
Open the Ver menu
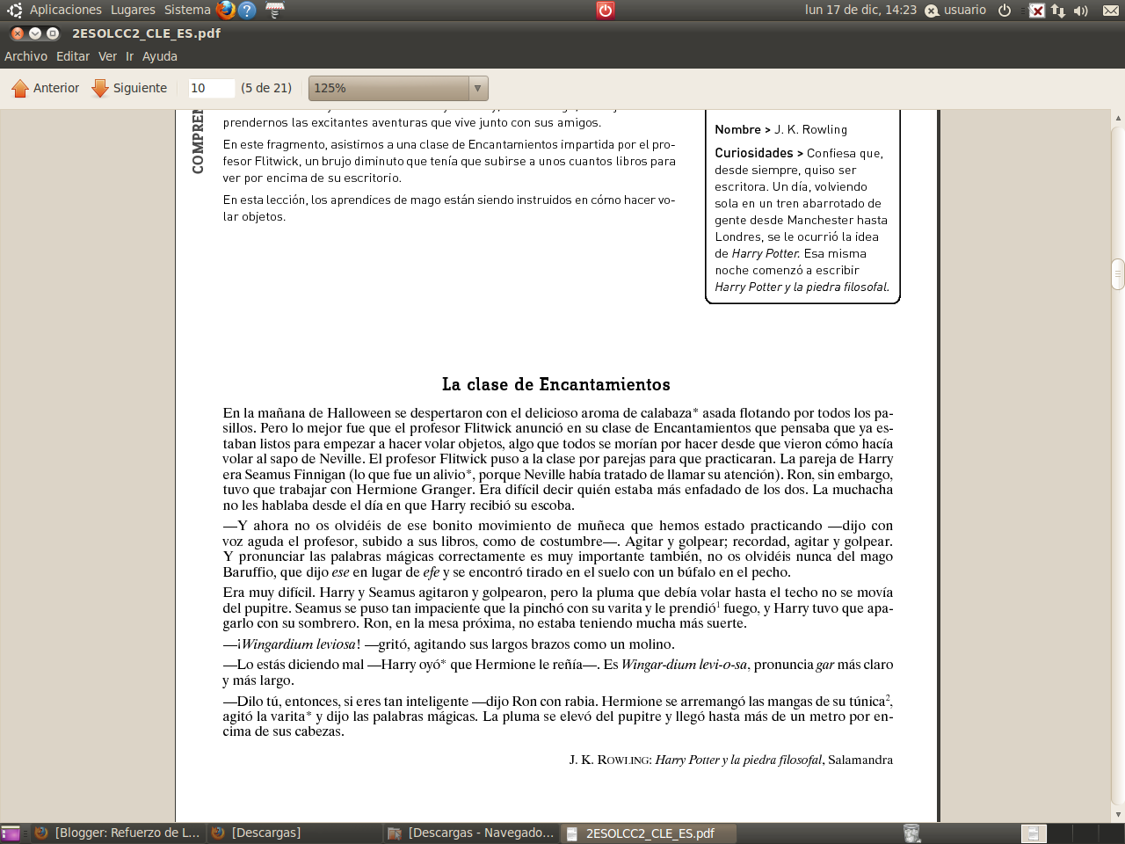[x=107, y=56]
